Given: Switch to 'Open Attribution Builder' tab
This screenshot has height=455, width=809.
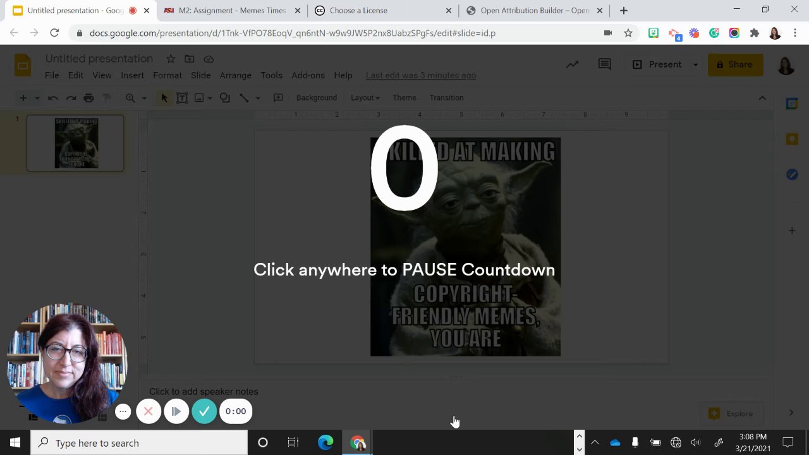Looking at the screenshot, I should pyautogui.click(x=535, y=11).
